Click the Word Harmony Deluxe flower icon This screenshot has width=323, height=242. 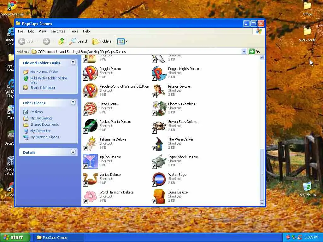click(x=90, y=197)
